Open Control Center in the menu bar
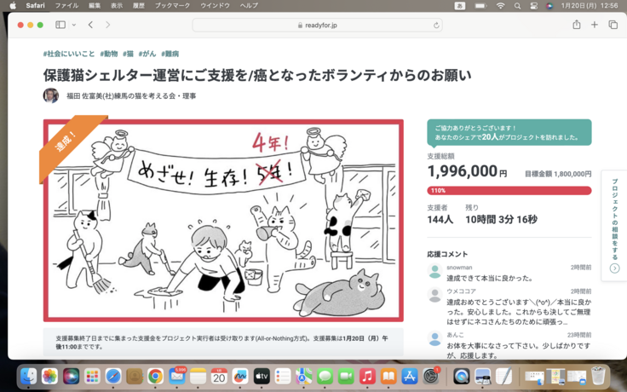The width and height of the screenshot is (627, 392). click(534, 5)
